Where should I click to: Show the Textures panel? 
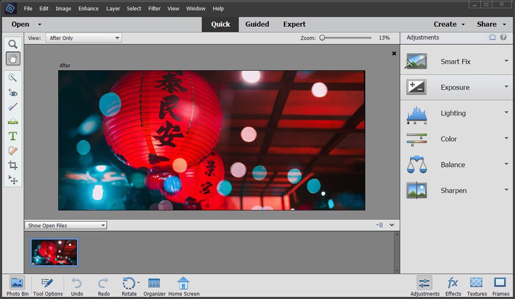tap(476, 286)
